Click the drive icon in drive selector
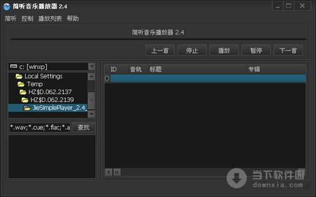 [x=14, y=66]
